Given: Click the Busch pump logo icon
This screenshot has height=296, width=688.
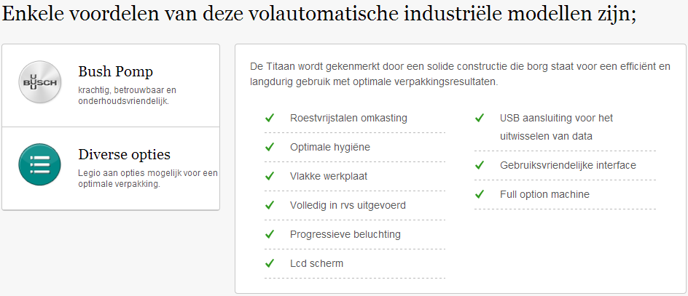Looking at the screenshot, I should point(39,82).
